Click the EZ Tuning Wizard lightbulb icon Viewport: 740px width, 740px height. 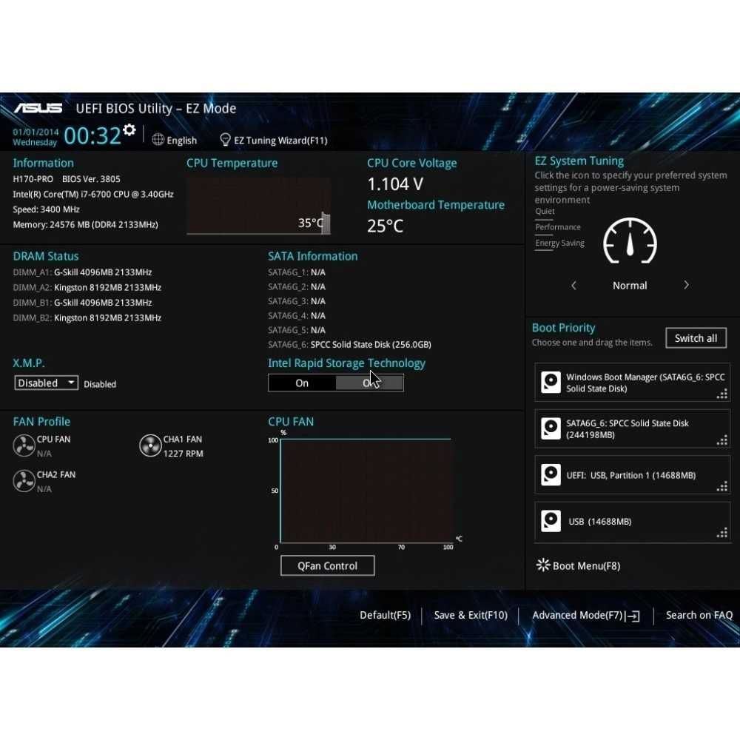coord(225,140)
